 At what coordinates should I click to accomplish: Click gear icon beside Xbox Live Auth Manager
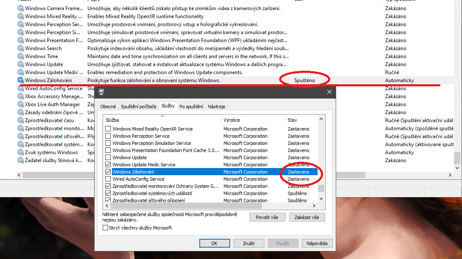tap(20, 104)
